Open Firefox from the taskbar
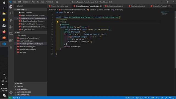176x99 pixels. (x=4, y=32)
